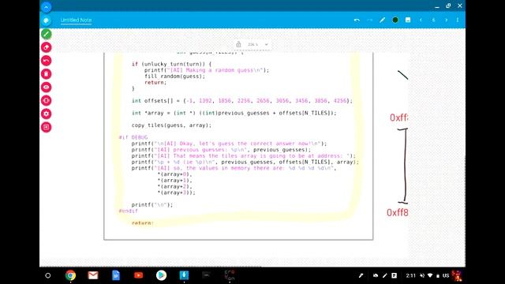The image size is (505, 284).
Task: Click the US keyboard layout indicator
Action: tap(446, 275)
